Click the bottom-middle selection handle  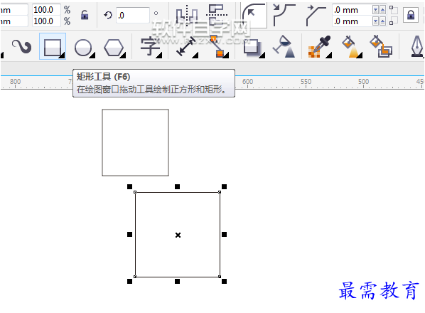tap(177, 282)
